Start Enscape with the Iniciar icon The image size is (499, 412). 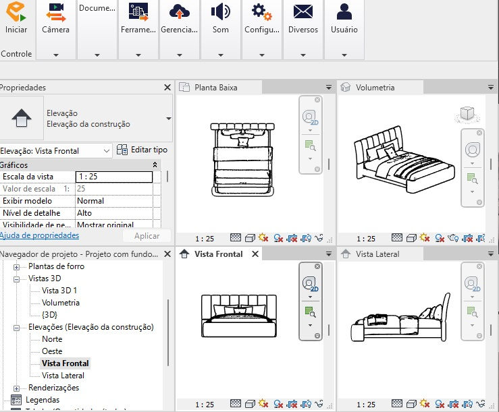[16, 12]
